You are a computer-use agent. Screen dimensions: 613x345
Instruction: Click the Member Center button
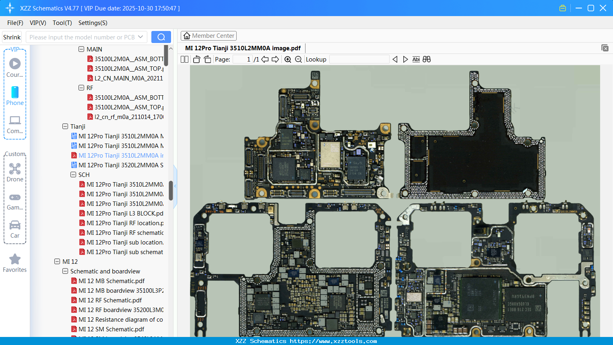208,36
